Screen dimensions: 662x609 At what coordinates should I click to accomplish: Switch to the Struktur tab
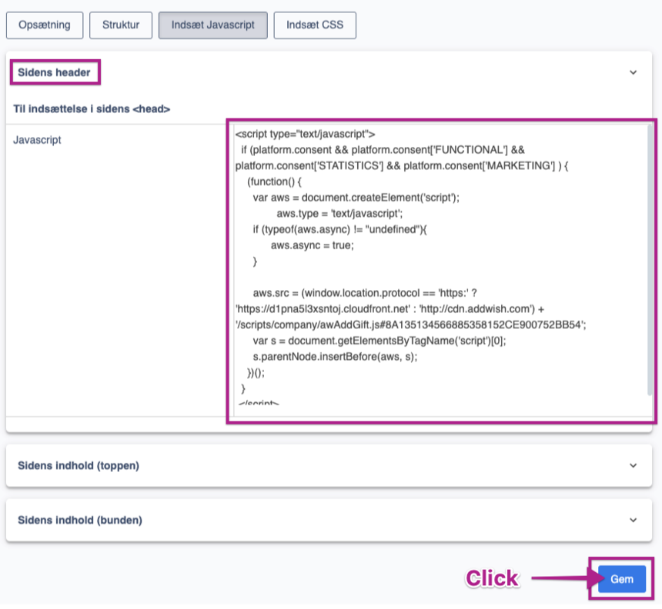tap(121, 25)
